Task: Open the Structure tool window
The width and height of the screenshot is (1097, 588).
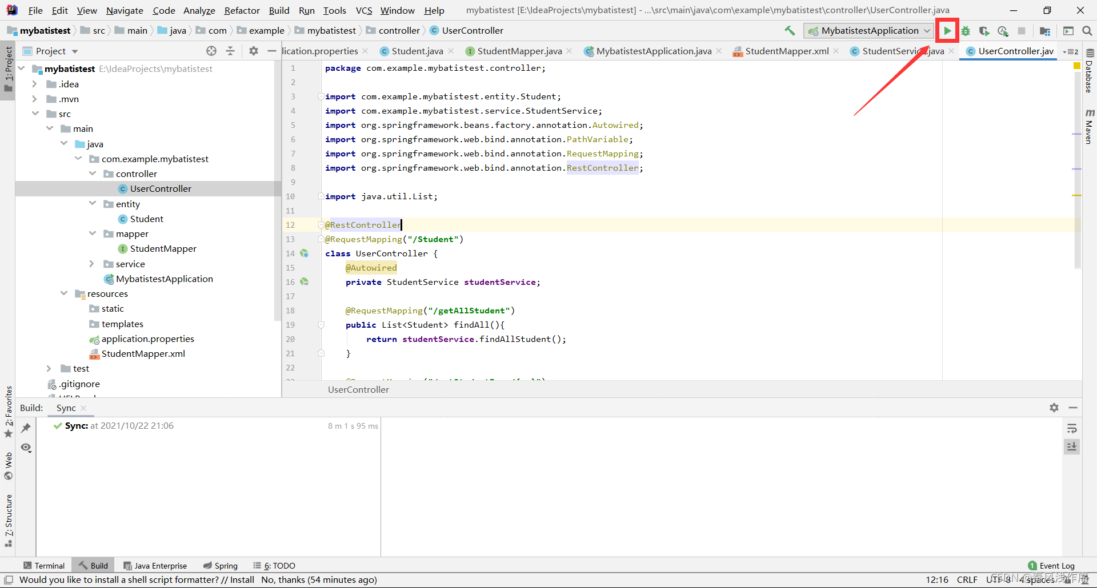Action: [9, 521]
